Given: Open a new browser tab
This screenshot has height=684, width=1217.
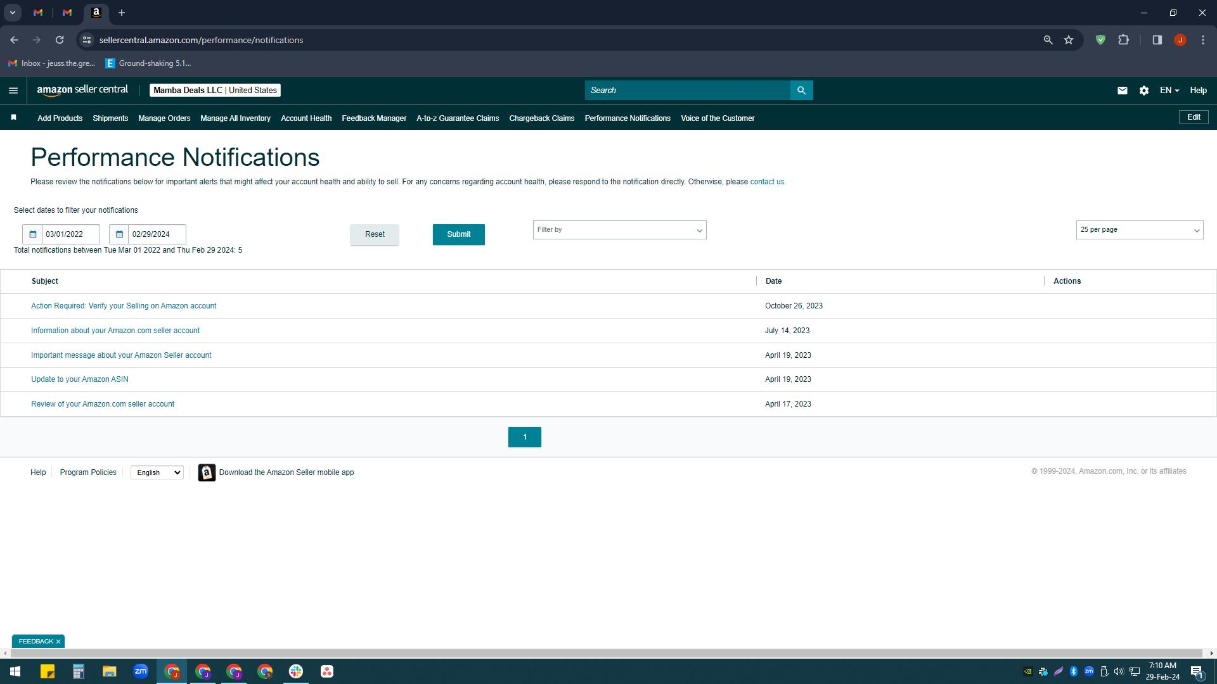Looking at the screenshot, I should tap(122, 13).
